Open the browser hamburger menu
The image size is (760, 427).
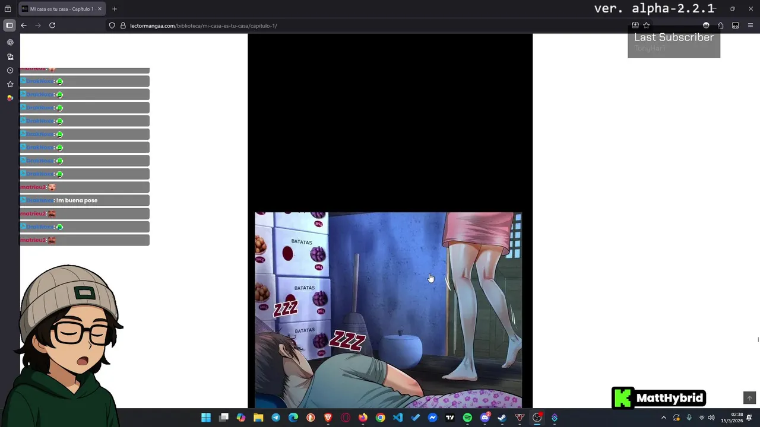pyautogui.click(x=750, y=26)
